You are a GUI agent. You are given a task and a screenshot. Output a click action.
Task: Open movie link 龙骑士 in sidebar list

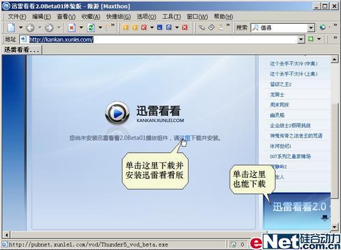point(277,95)
